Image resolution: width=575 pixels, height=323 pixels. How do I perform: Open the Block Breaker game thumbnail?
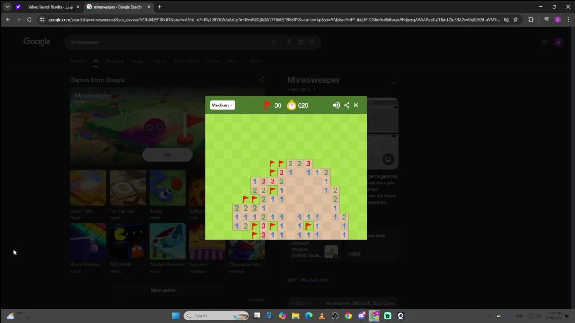[88, 241]
